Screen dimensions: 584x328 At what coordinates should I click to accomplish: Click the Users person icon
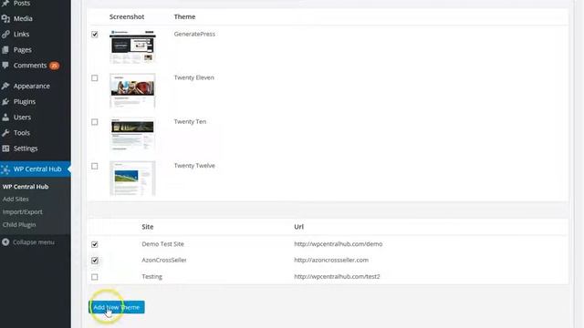pos(5,118)
